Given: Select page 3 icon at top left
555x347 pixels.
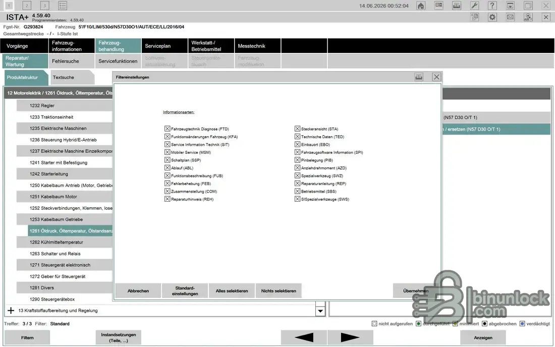Looking at the screenshot, I should tap(44, 6).
